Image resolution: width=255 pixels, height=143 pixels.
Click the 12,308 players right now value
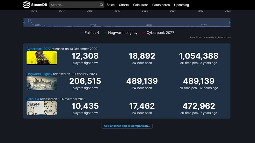[x=85, y=56]
